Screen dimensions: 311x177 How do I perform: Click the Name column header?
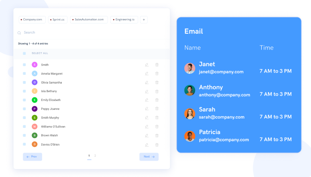tap(192, 48)
